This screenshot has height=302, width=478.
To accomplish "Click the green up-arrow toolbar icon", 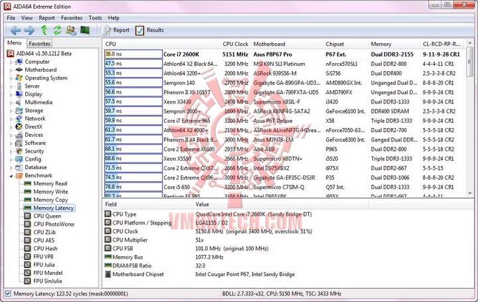I will coord(44,30).
